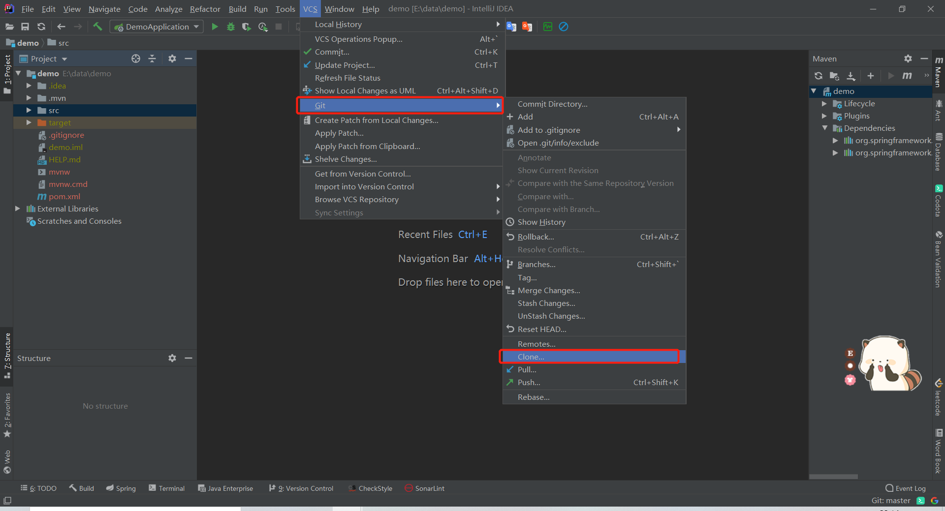Open Project panel settings gear
Viewport: 945px width, 511px height.
click(x=172, y=59)
